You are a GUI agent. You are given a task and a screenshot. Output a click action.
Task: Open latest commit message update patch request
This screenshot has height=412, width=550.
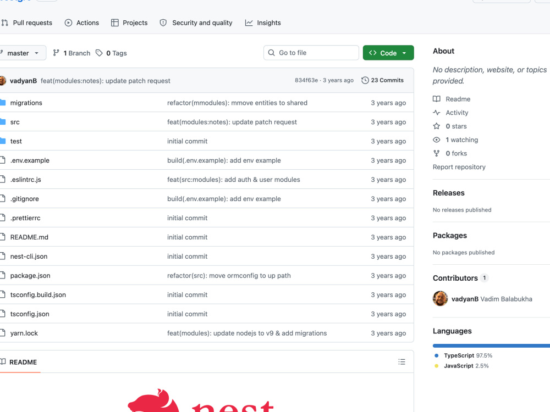point(105,81)
